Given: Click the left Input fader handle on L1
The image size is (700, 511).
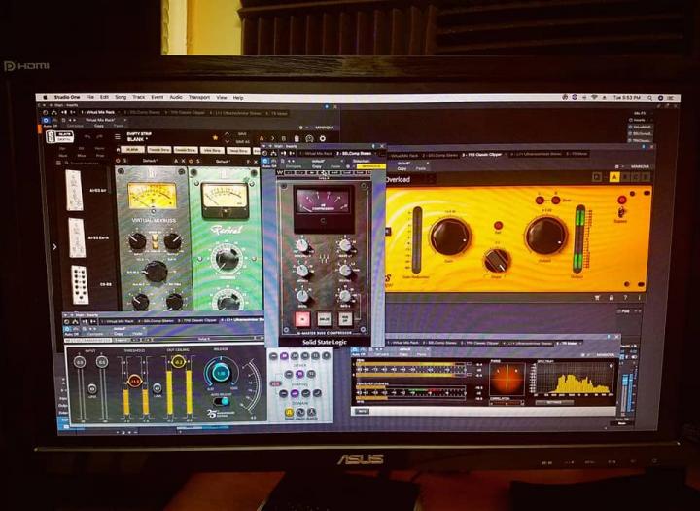Looking at the screenshot, I should pos(80,363).
